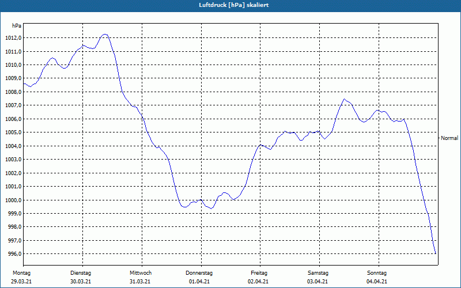Select the Samstag day label
461x288 pixels.
click(318, 273)
